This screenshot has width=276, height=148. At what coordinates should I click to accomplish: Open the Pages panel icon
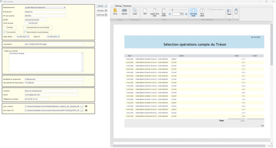pyautogui.click(x=229, y=11)
